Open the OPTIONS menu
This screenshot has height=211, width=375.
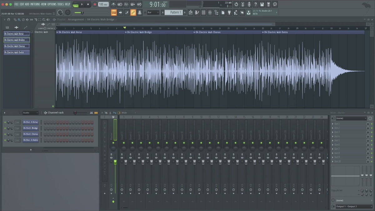tap(52, 4)
